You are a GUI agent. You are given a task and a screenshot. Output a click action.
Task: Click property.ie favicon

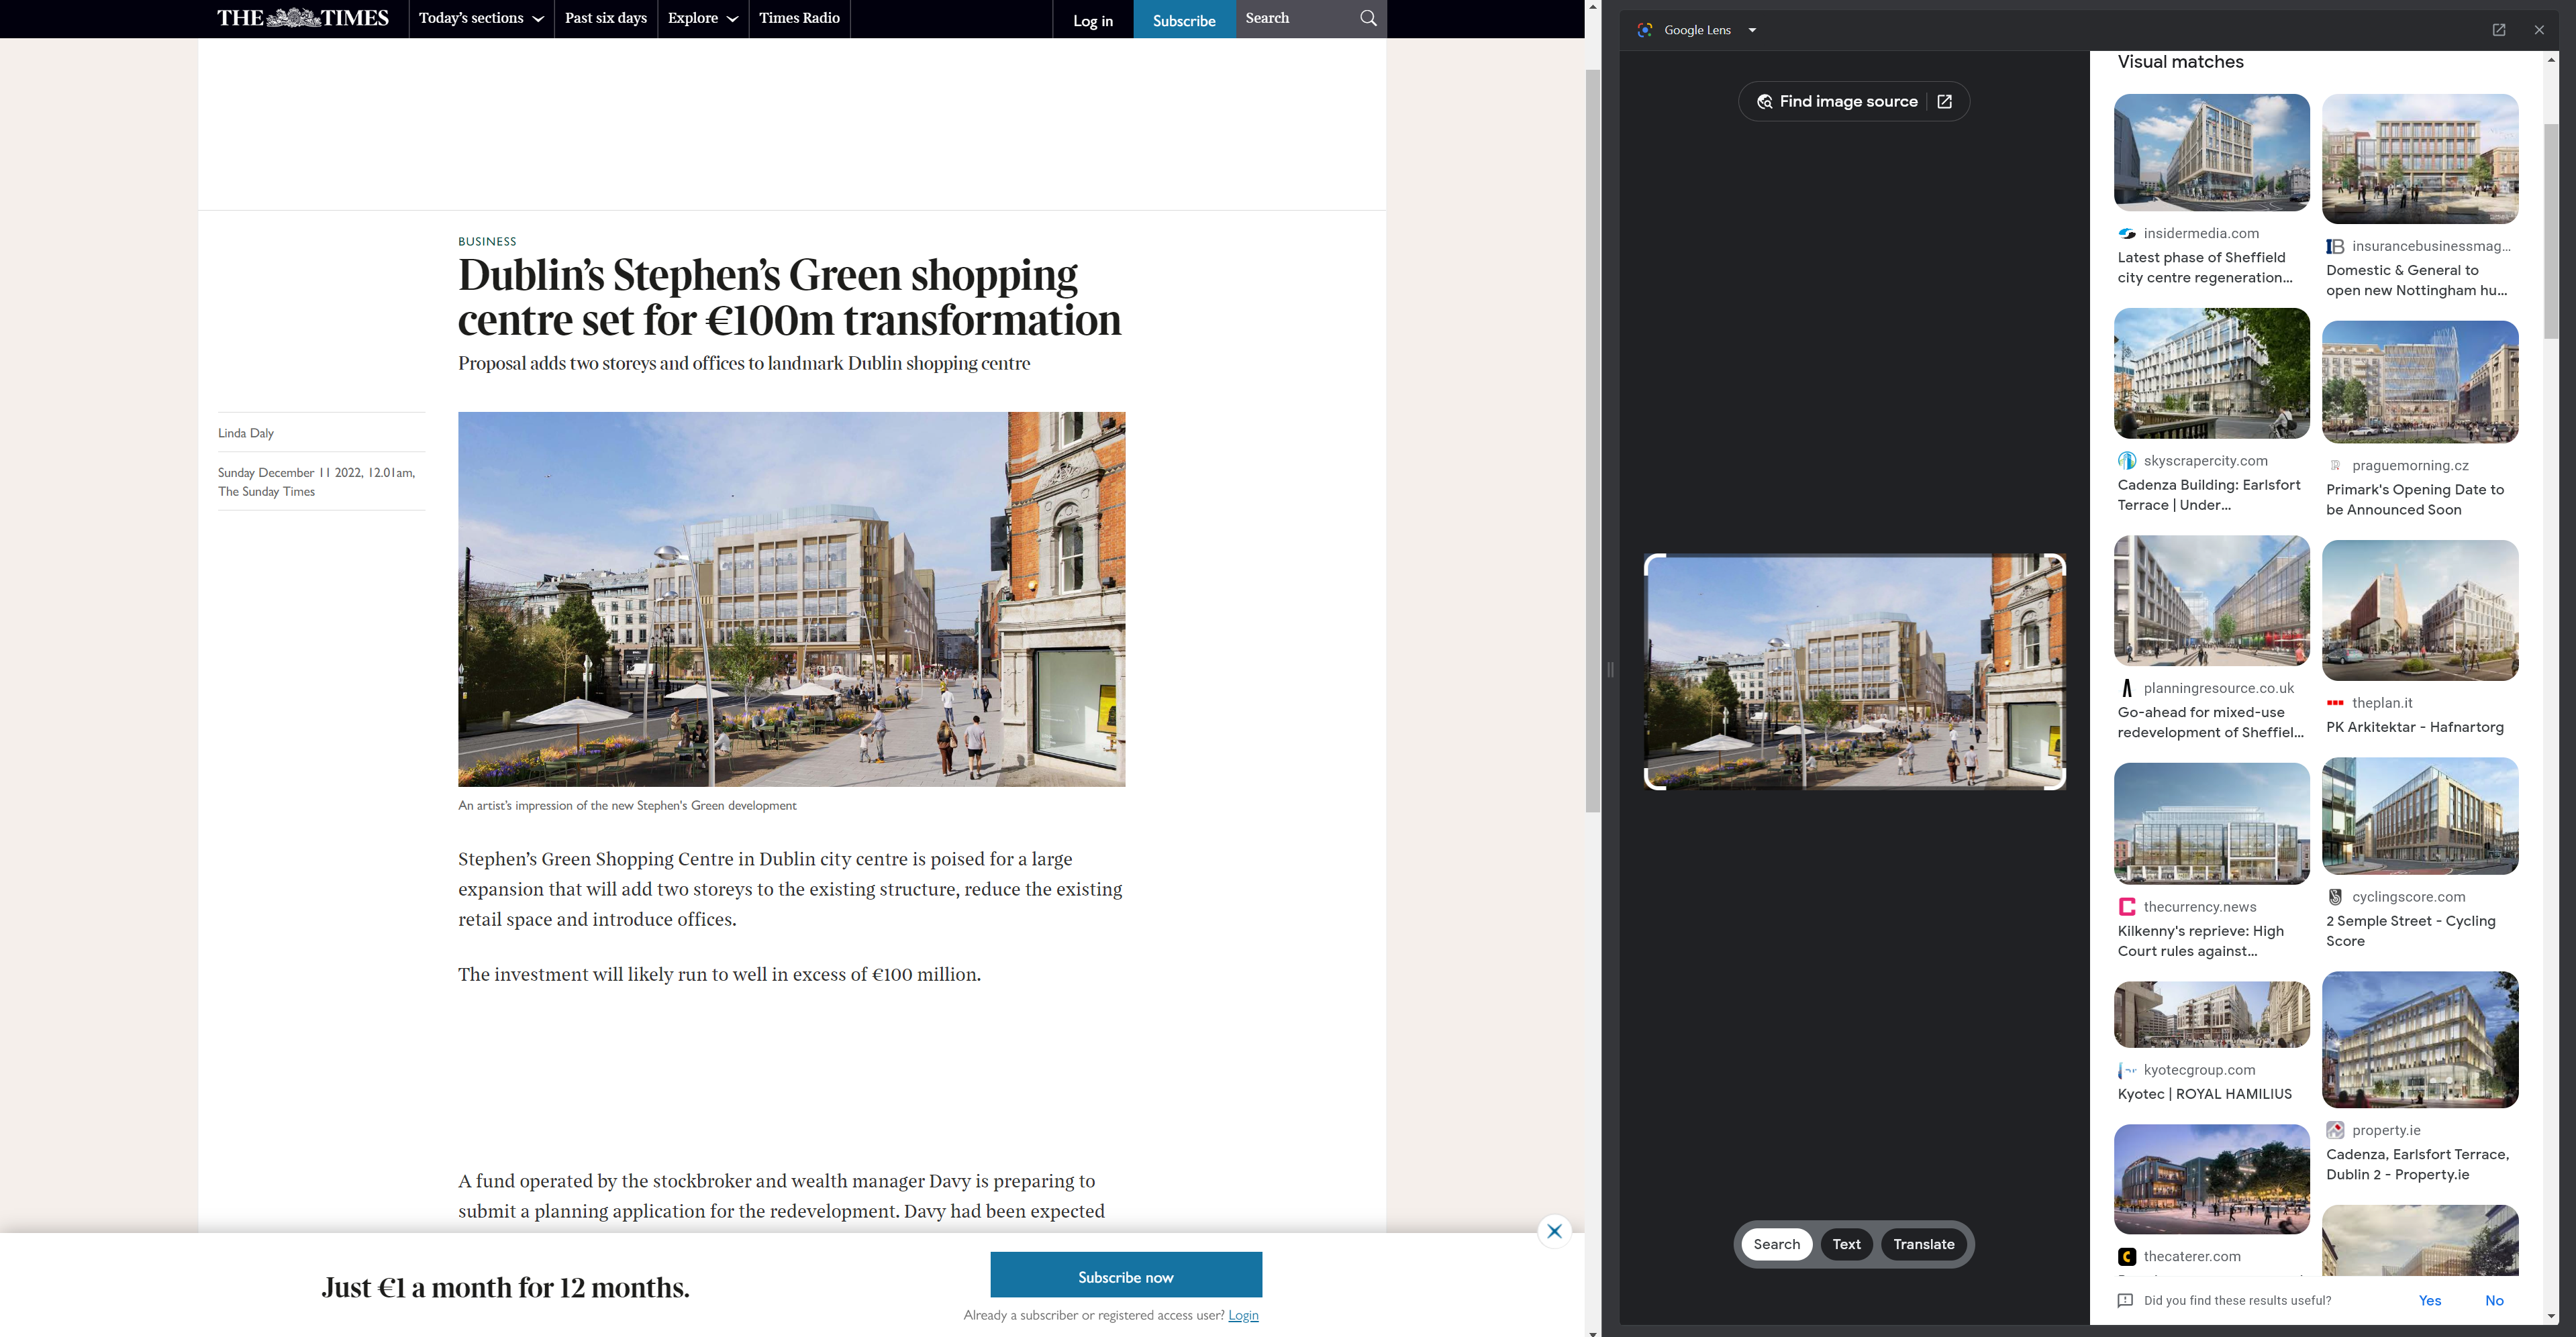2335,1130
